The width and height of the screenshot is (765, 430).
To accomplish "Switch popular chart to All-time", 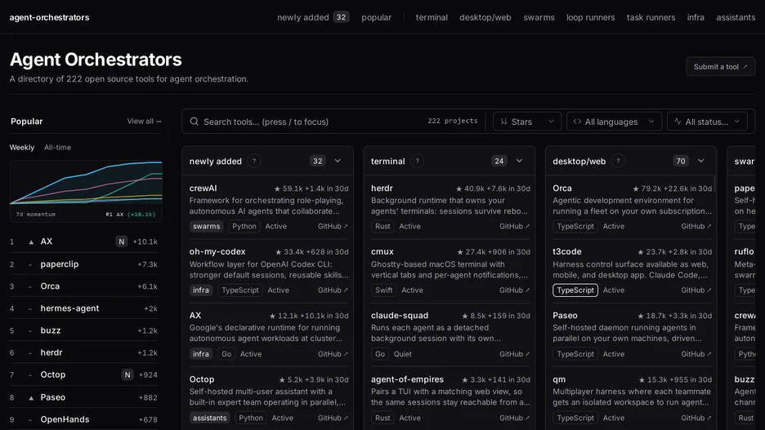I will pyautogui.click(x=57, y=148).
